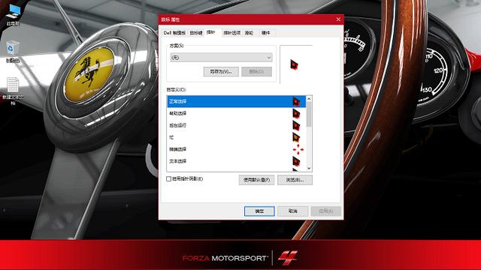The image size is (481, 270).
Task: Cancel the dialog with 取消
Action: [292, 211]
